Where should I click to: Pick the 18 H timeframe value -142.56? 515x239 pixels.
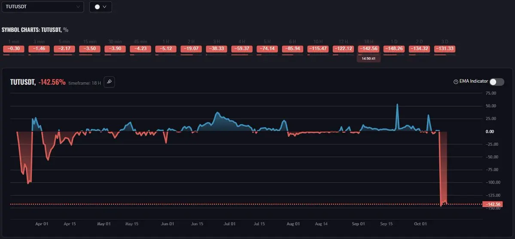pyautogui.click(x=369, y=49)
